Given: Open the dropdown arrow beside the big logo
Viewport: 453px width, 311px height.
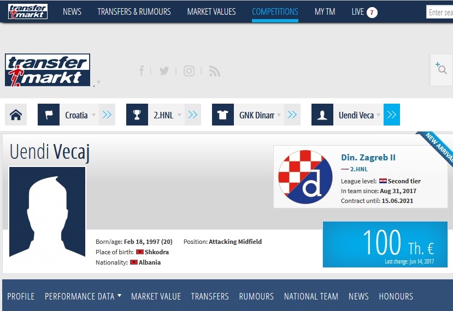Looking at the screenshot, I should 98,82.
